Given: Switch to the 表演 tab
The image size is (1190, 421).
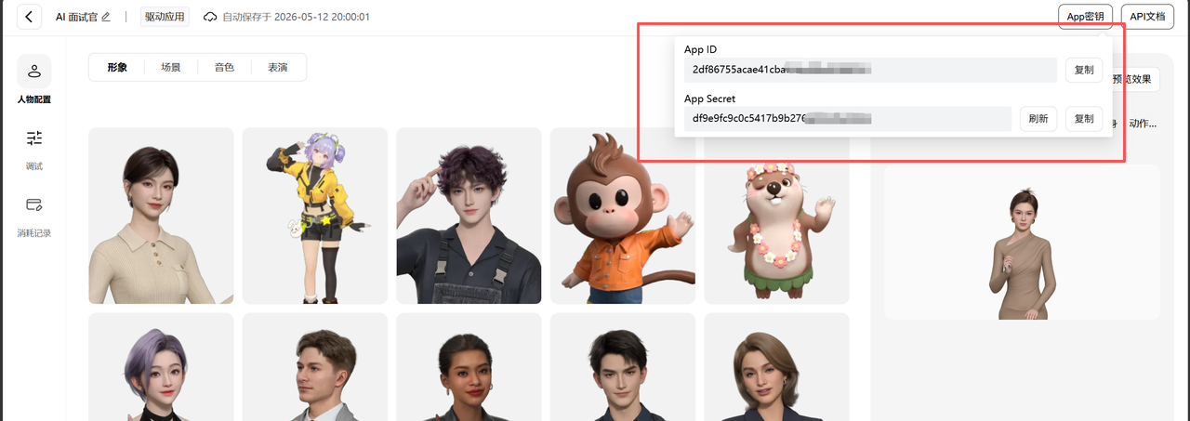Looking at the screenshot, I should coord(278,67).
